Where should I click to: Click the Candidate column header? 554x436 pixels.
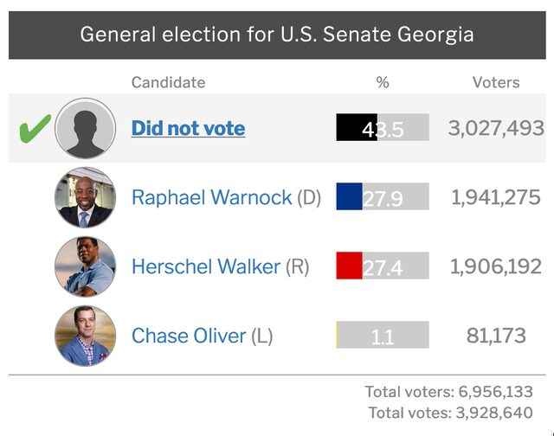point(168,82)
